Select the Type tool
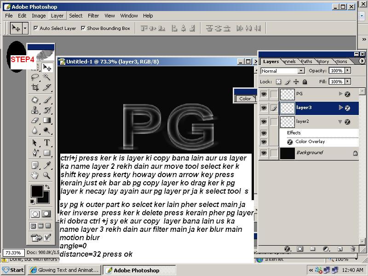Image resolution: width=368 pixels, height=276 pixels. pyautogui.click(x=47, y=143)
